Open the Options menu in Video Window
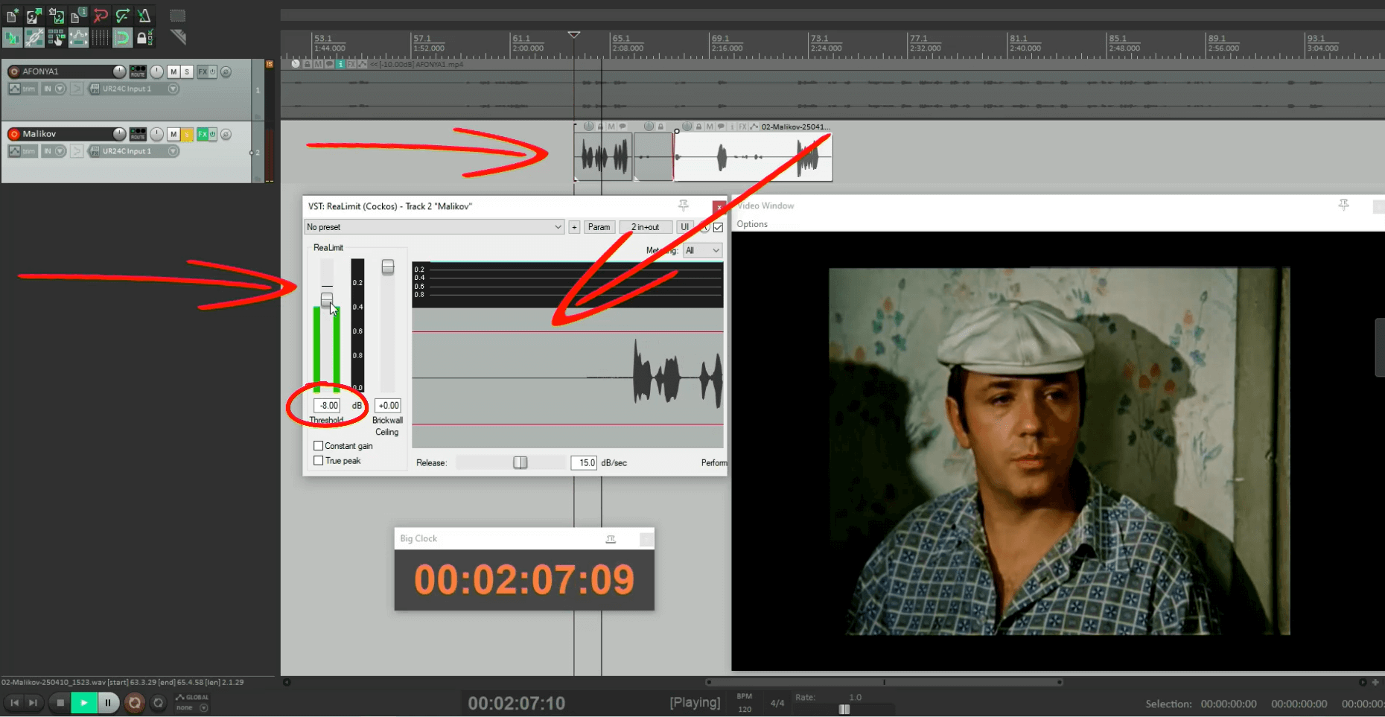 pyautogui.click(x=752, y=224)
